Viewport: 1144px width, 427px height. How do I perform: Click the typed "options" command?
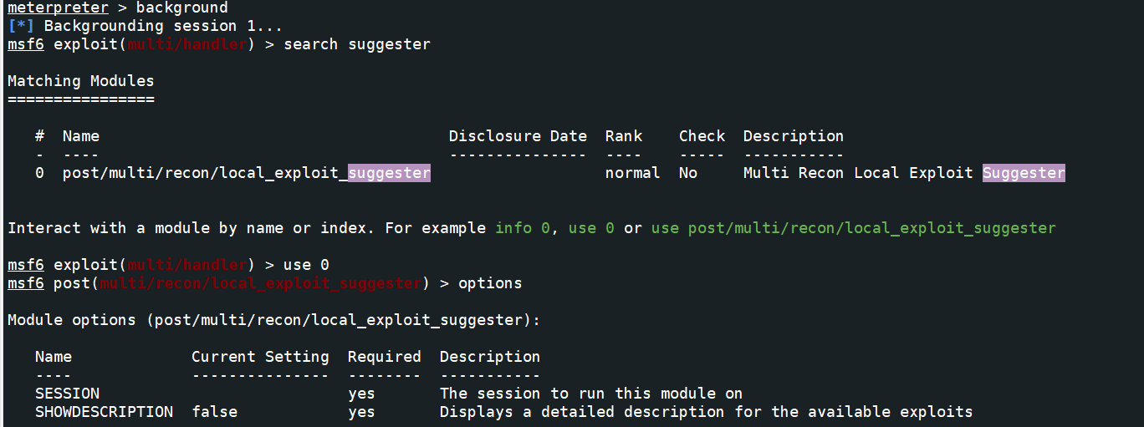490,283
